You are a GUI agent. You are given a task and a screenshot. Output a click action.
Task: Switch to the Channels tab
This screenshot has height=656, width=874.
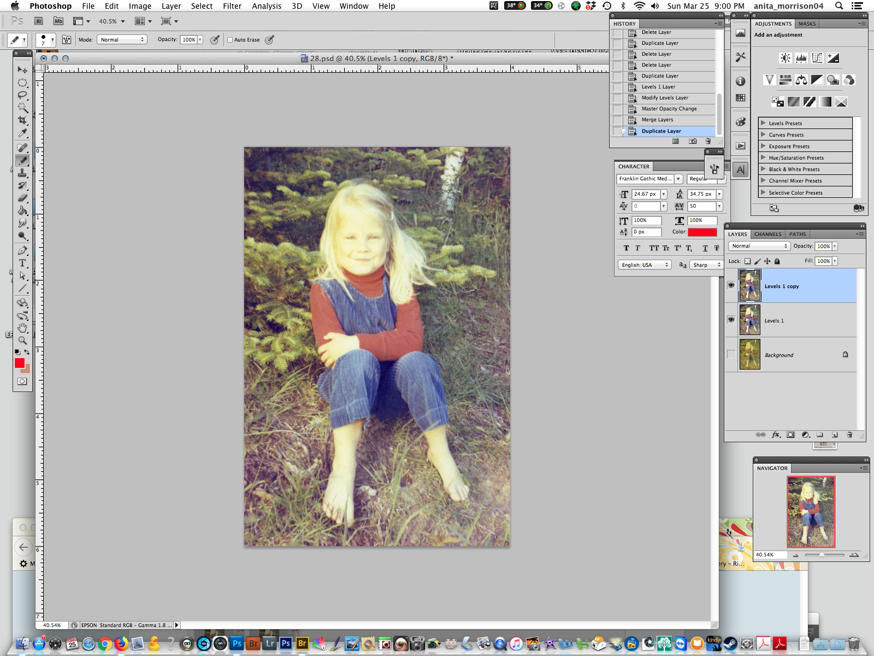coord(767,234)
